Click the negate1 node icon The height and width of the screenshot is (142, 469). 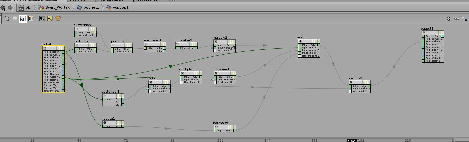pyautogui.click(x=105, y=123)
